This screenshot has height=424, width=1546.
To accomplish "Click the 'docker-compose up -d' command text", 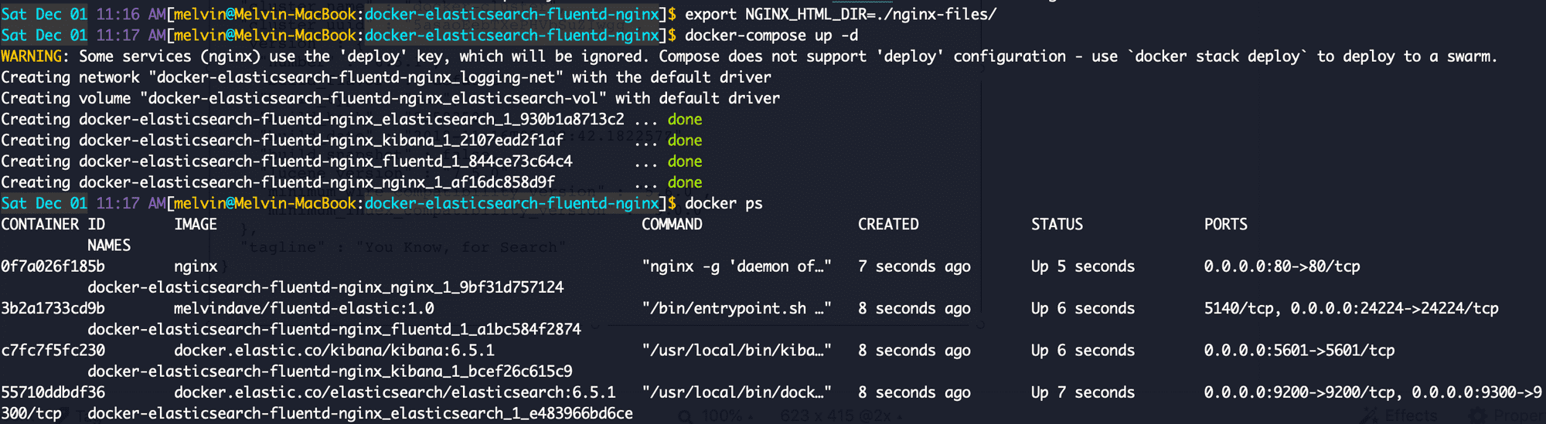I will pyautogui.click(x=771, y=36).
